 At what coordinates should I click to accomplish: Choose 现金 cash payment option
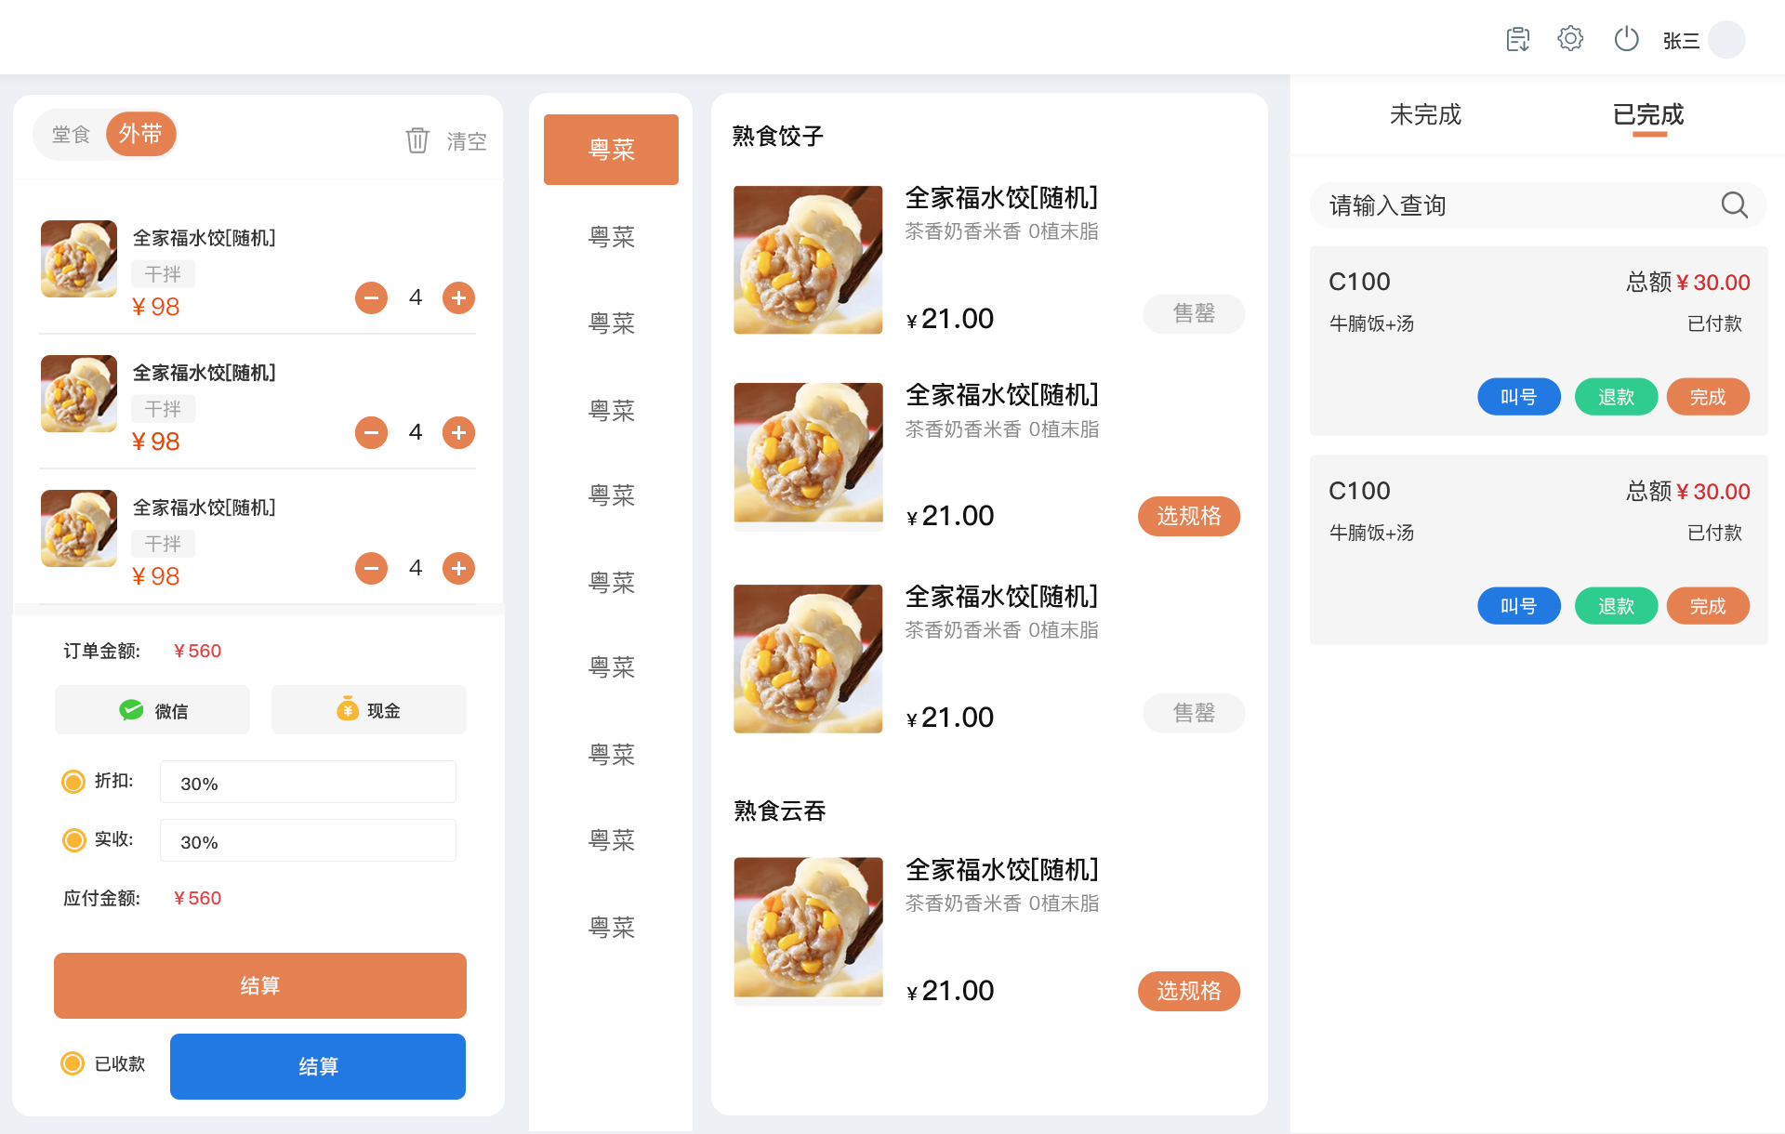[369, 710]
